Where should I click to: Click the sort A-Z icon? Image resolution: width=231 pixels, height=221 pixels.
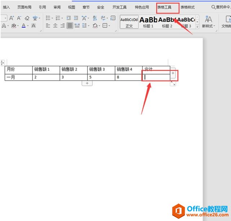pyautogui.click(x=95, y=18)
